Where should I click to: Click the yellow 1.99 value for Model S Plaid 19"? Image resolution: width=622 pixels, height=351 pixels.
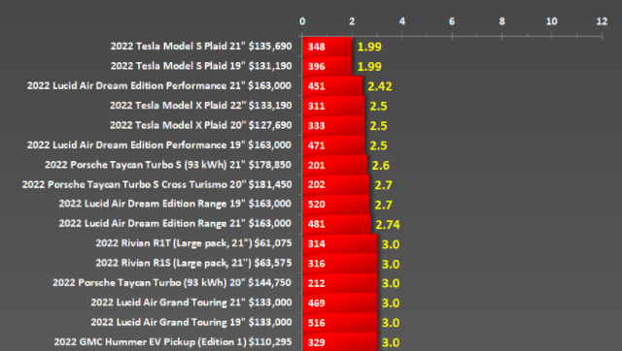[369, 67]
